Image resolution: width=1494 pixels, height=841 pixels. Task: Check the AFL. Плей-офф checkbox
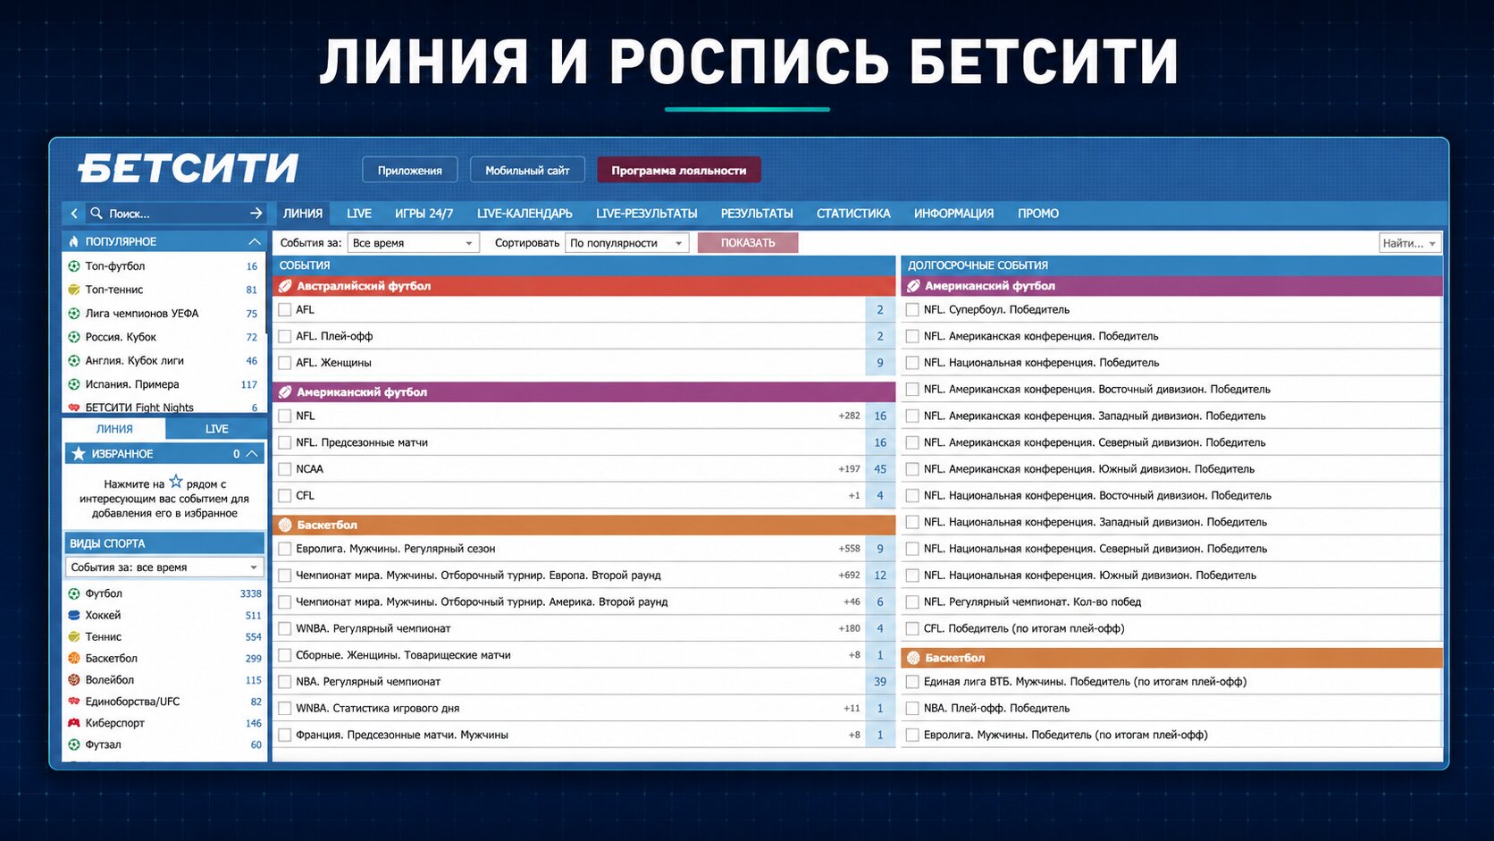click(285, 336)
